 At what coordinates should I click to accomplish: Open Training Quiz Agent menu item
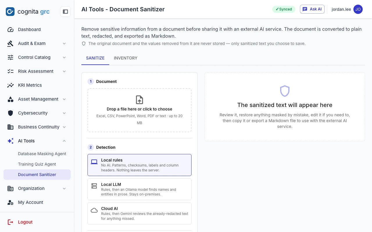(x=37, y=164)
